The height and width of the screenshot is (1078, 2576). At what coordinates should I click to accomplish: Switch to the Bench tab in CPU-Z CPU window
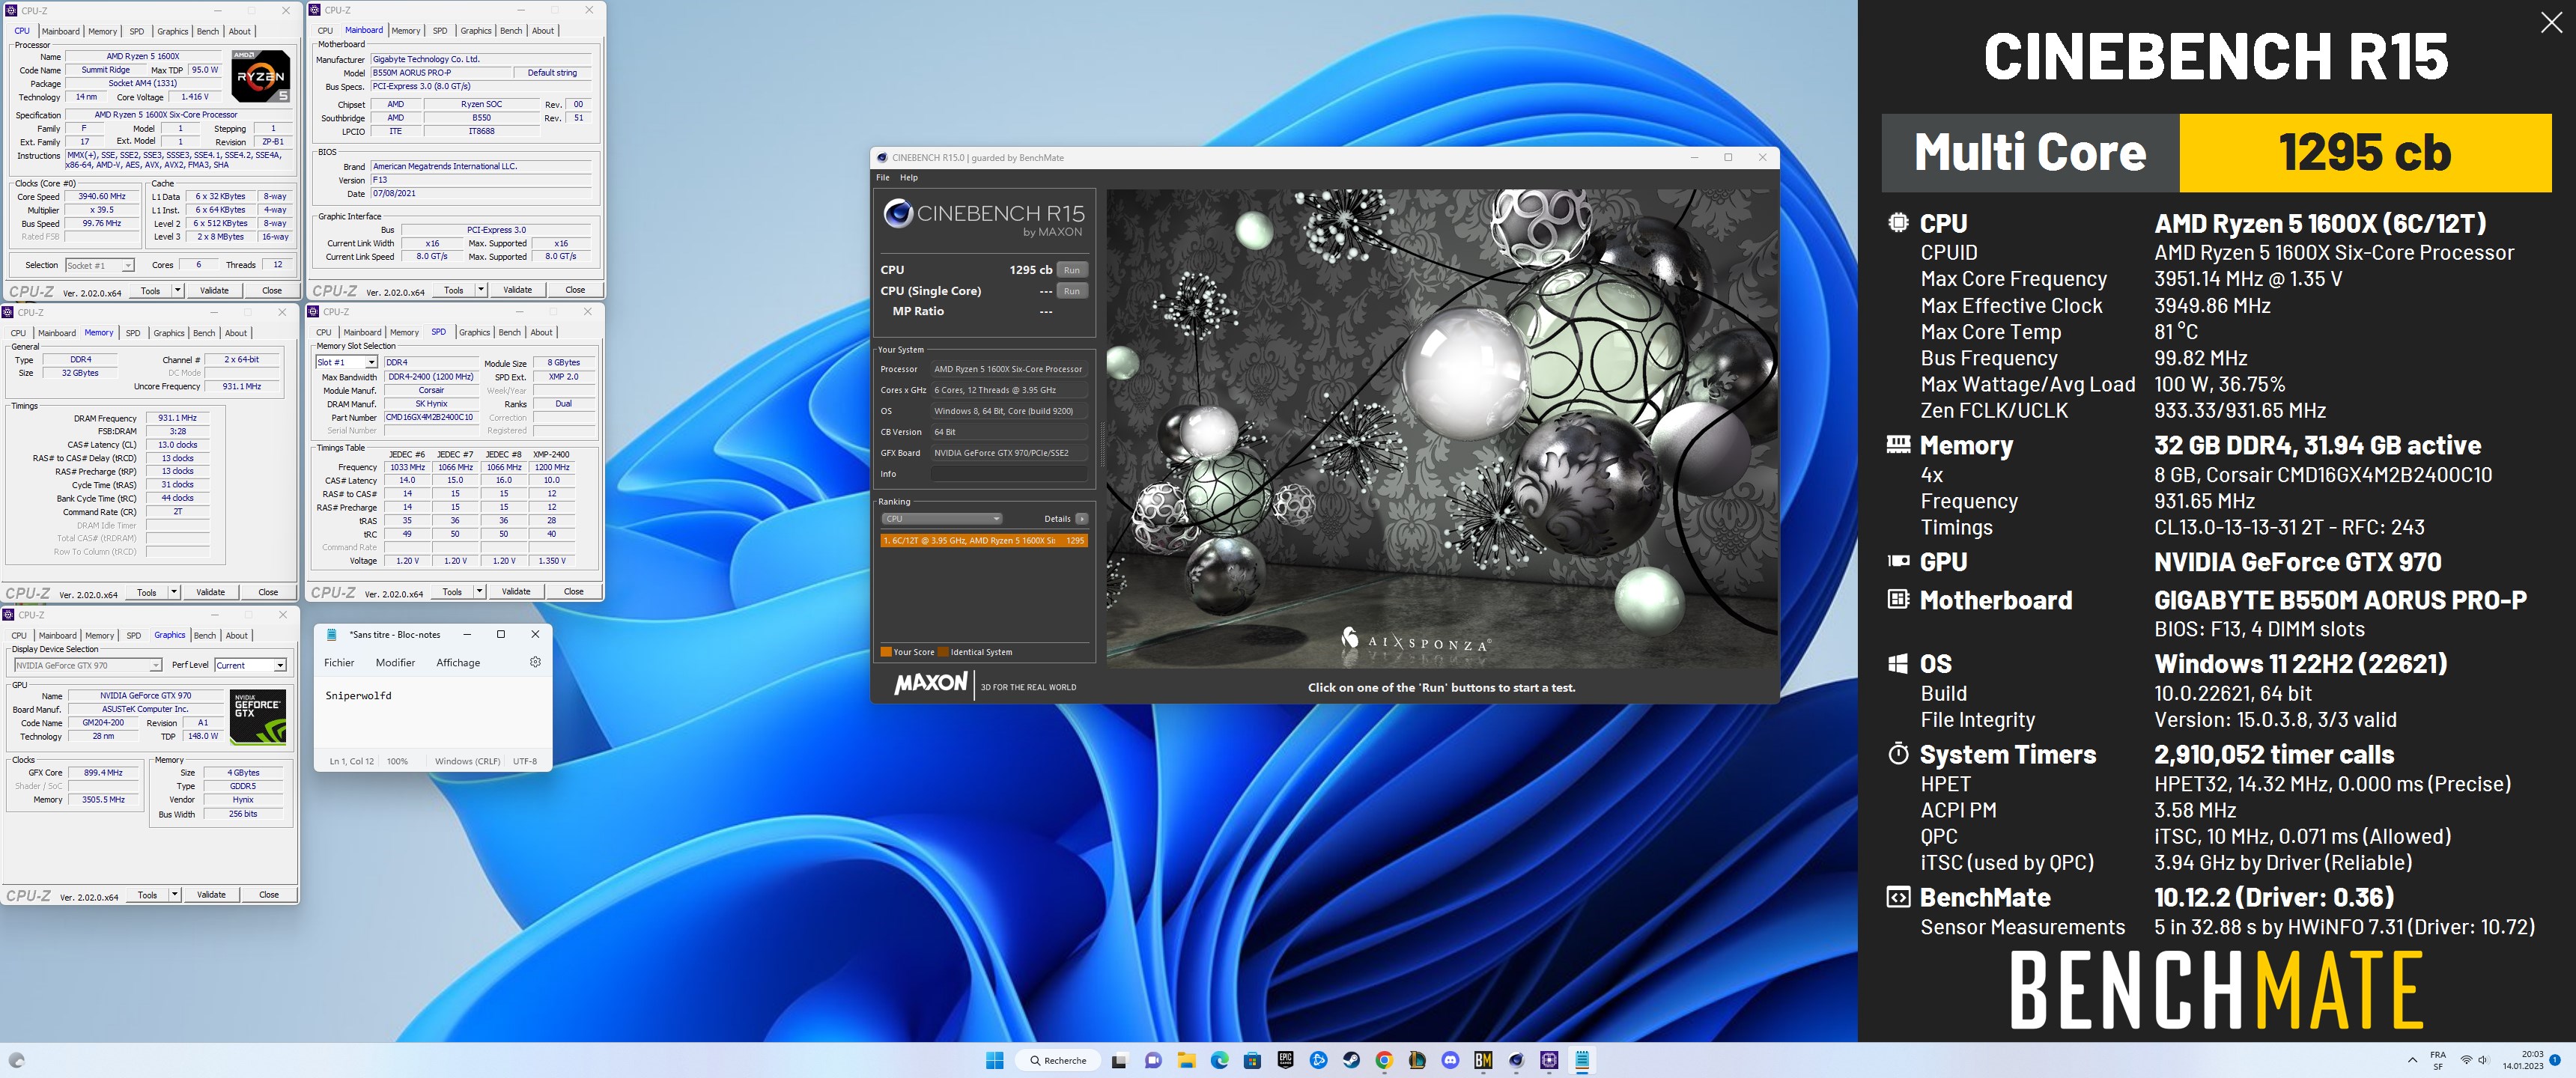click(x=207, y=31)
